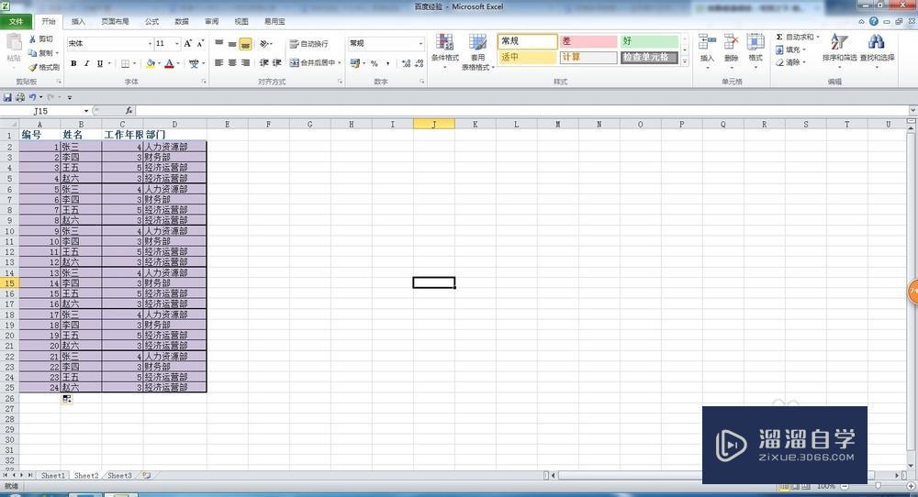Image resolution: width=918 pixels, height=497 pixels.
Task: Open the Format cells (格式) menu
Action: pos(756,50)
